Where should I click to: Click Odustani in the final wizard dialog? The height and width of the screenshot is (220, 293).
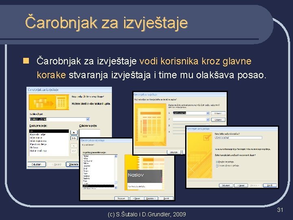click(x=226, y=185)
